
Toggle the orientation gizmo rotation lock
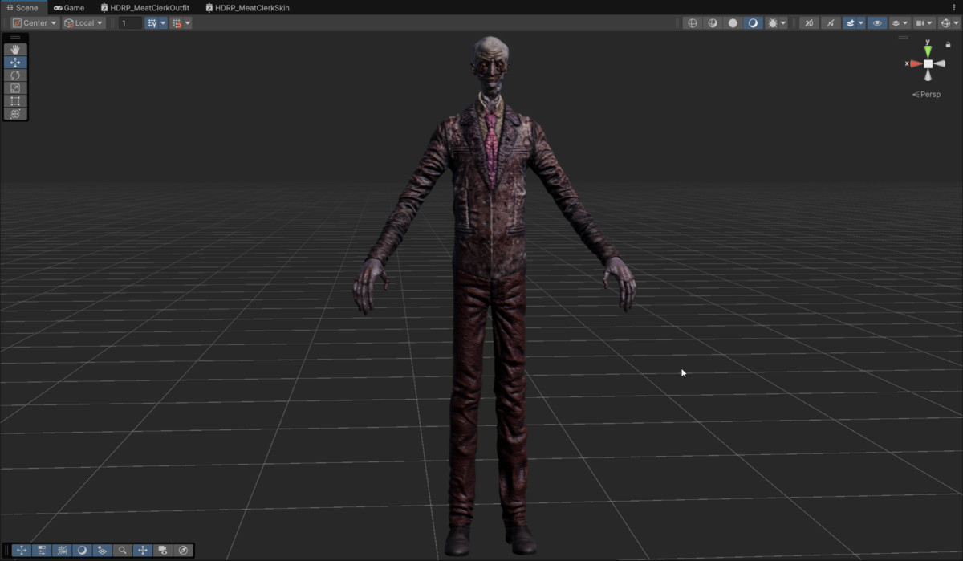(948, 45)
